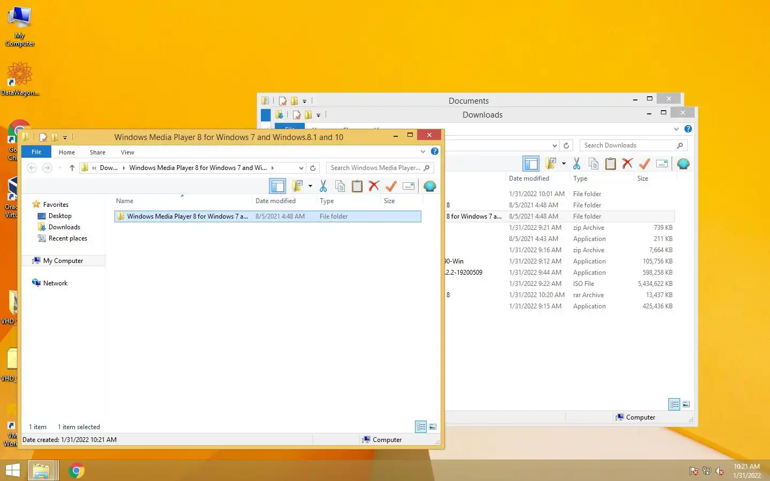This screenshot has width=770, height=481.
Task: Switch Downloads window to details view
Action: (674, 404)
